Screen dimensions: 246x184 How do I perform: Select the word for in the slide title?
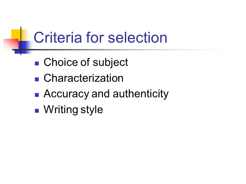95,38
